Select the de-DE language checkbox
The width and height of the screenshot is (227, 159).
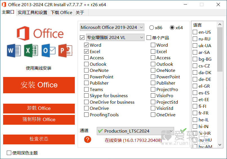195,79
